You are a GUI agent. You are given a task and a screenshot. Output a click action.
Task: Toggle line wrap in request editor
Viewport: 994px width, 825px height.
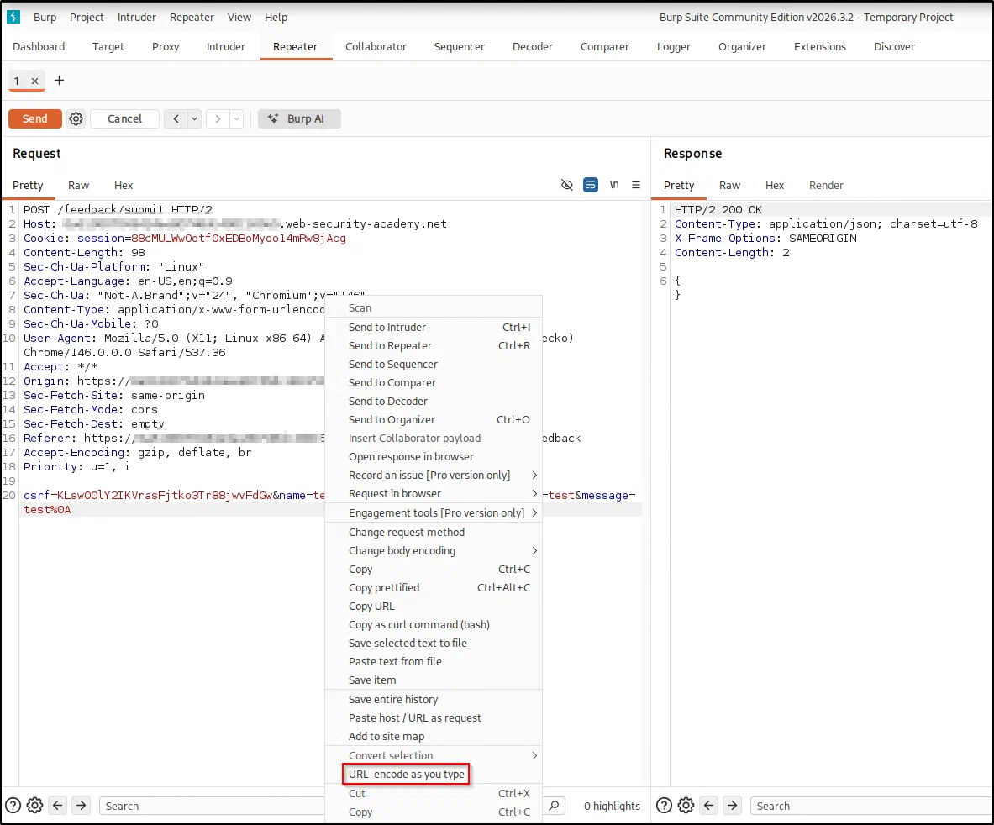click(x=590, y=185)
